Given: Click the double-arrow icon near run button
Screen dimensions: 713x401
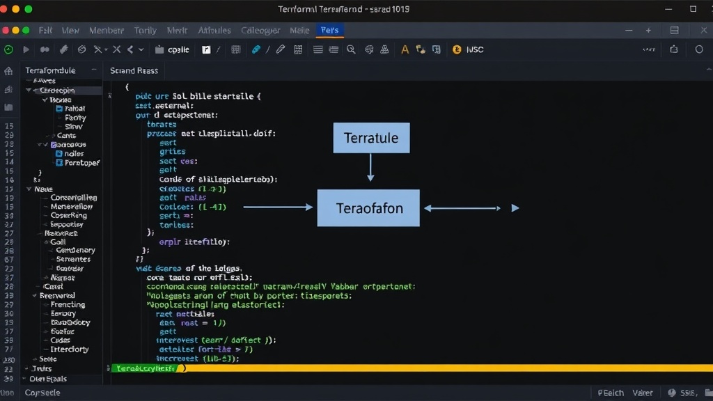Looking at the screenshot, I should [45, 49].
